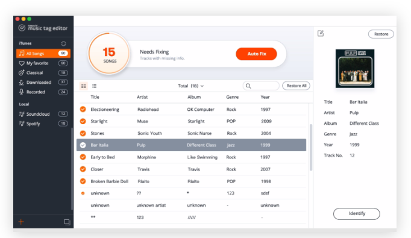Screen dimensions: 411x238
Task: Click the iTunes refresh sync icon
Action: 63,43
